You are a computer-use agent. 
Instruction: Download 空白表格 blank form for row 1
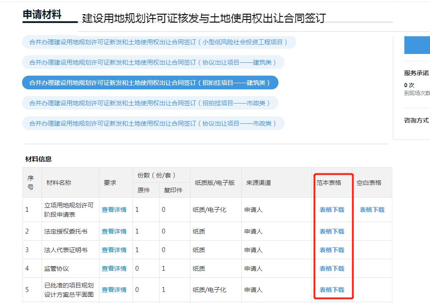coord(372,210)
